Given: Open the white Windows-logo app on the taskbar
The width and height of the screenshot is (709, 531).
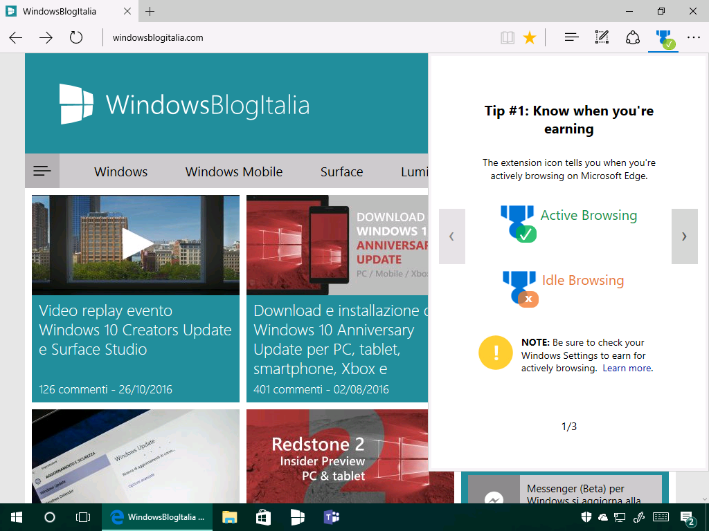Looking at the screenshot, I should [297, 517].
